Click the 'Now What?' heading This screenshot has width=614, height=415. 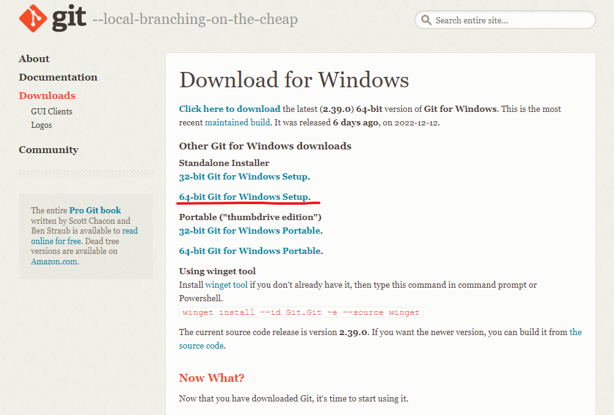(x=212, y=377)
